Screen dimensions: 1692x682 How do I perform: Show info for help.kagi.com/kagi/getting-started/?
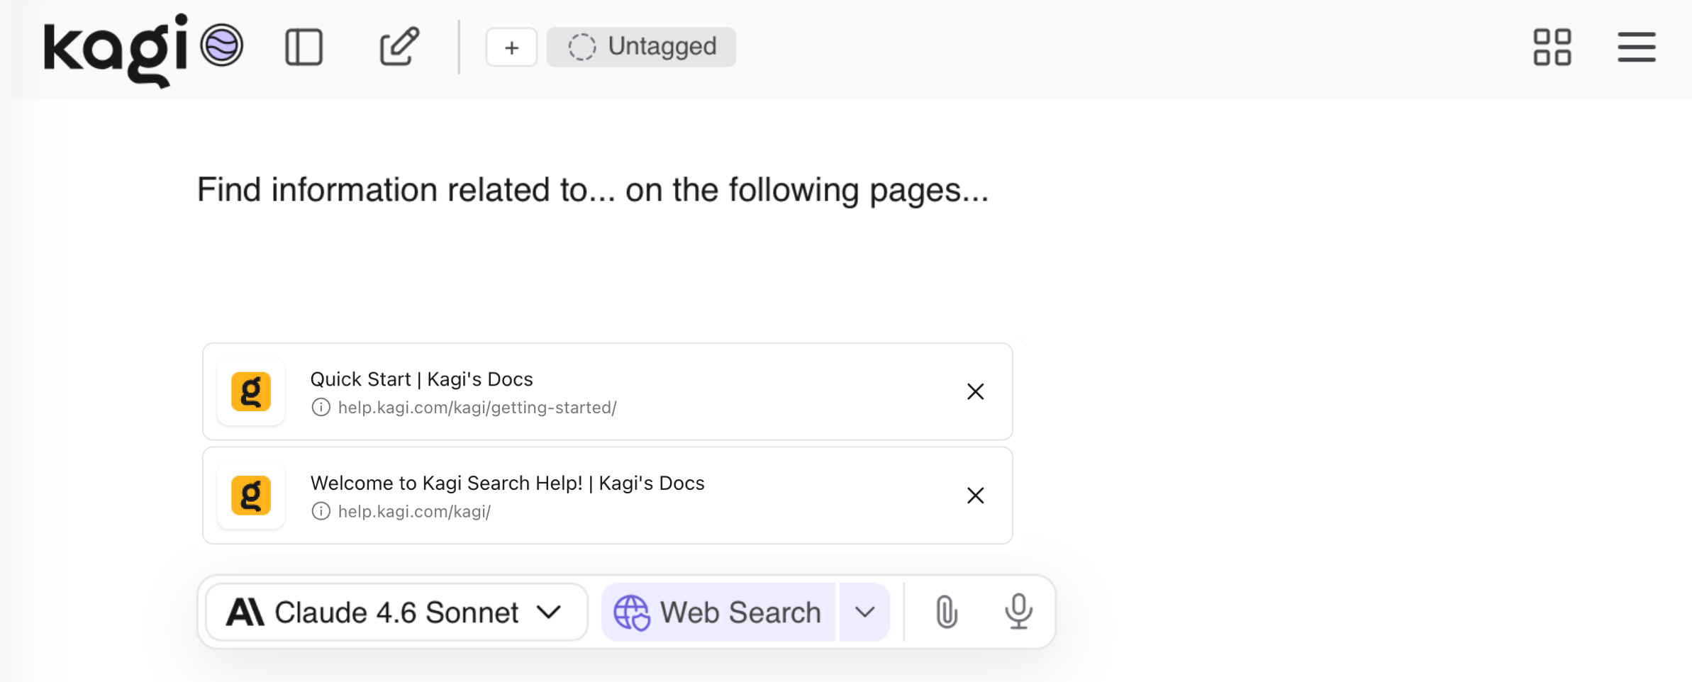click(x=321, y=408)
